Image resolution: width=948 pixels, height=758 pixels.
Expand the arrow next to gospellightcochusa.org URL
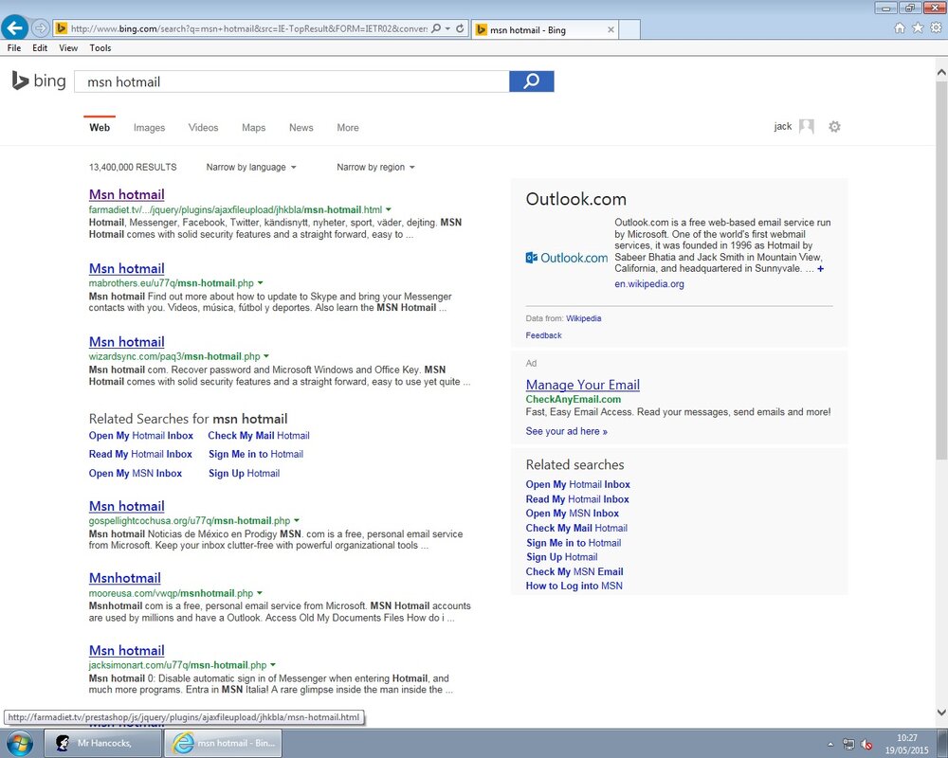point(296,520)
